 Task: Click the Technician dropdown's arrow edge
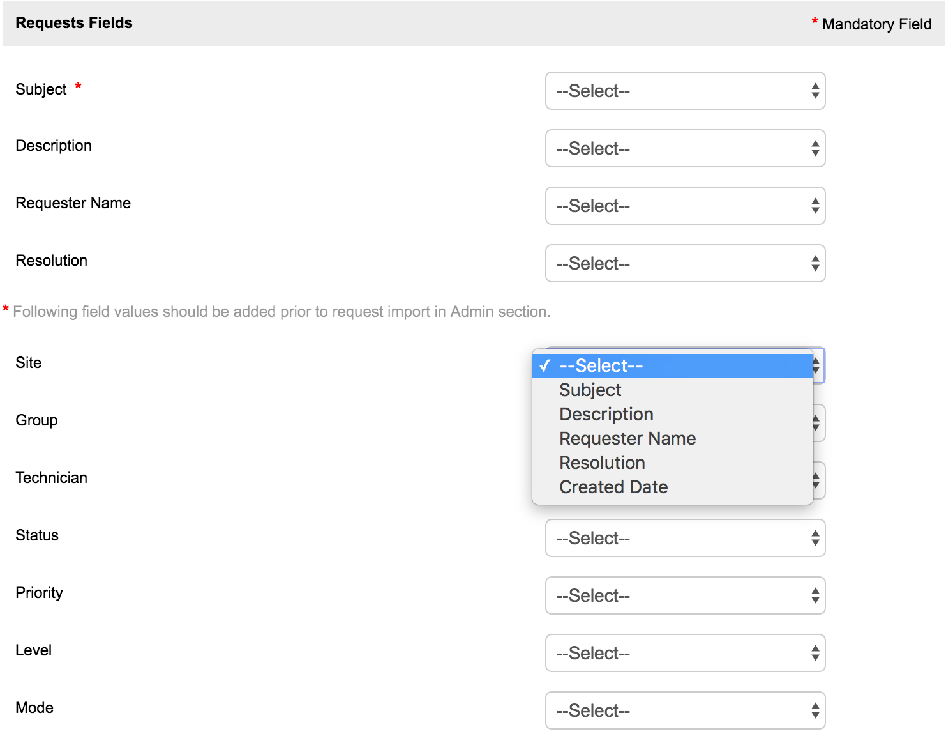[x=818, y=480]
